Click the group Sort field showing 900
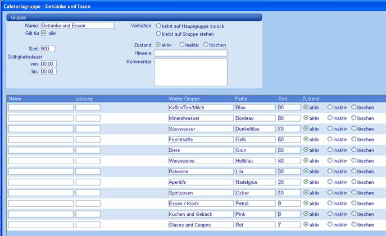The width and height of the screenshot is (386, 236). tap(48, 49)
